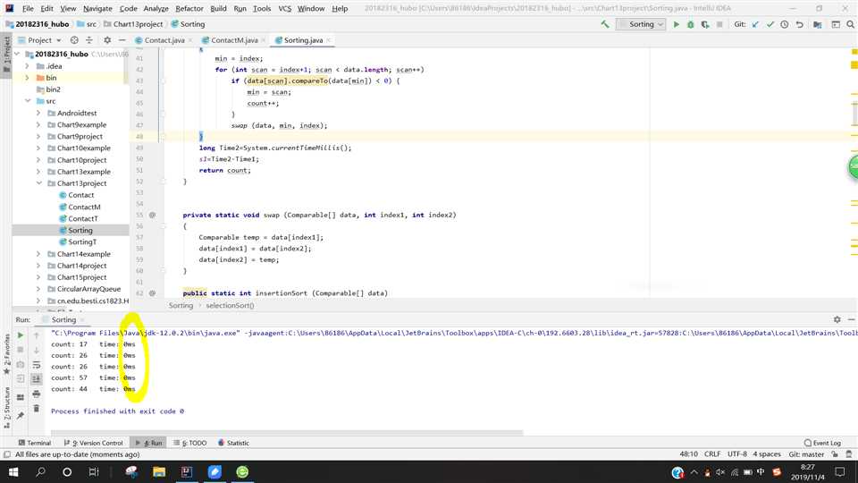Open the Version Control tool window
The width and height of the screenshot is (858, 483).
[x=94, y=443]
